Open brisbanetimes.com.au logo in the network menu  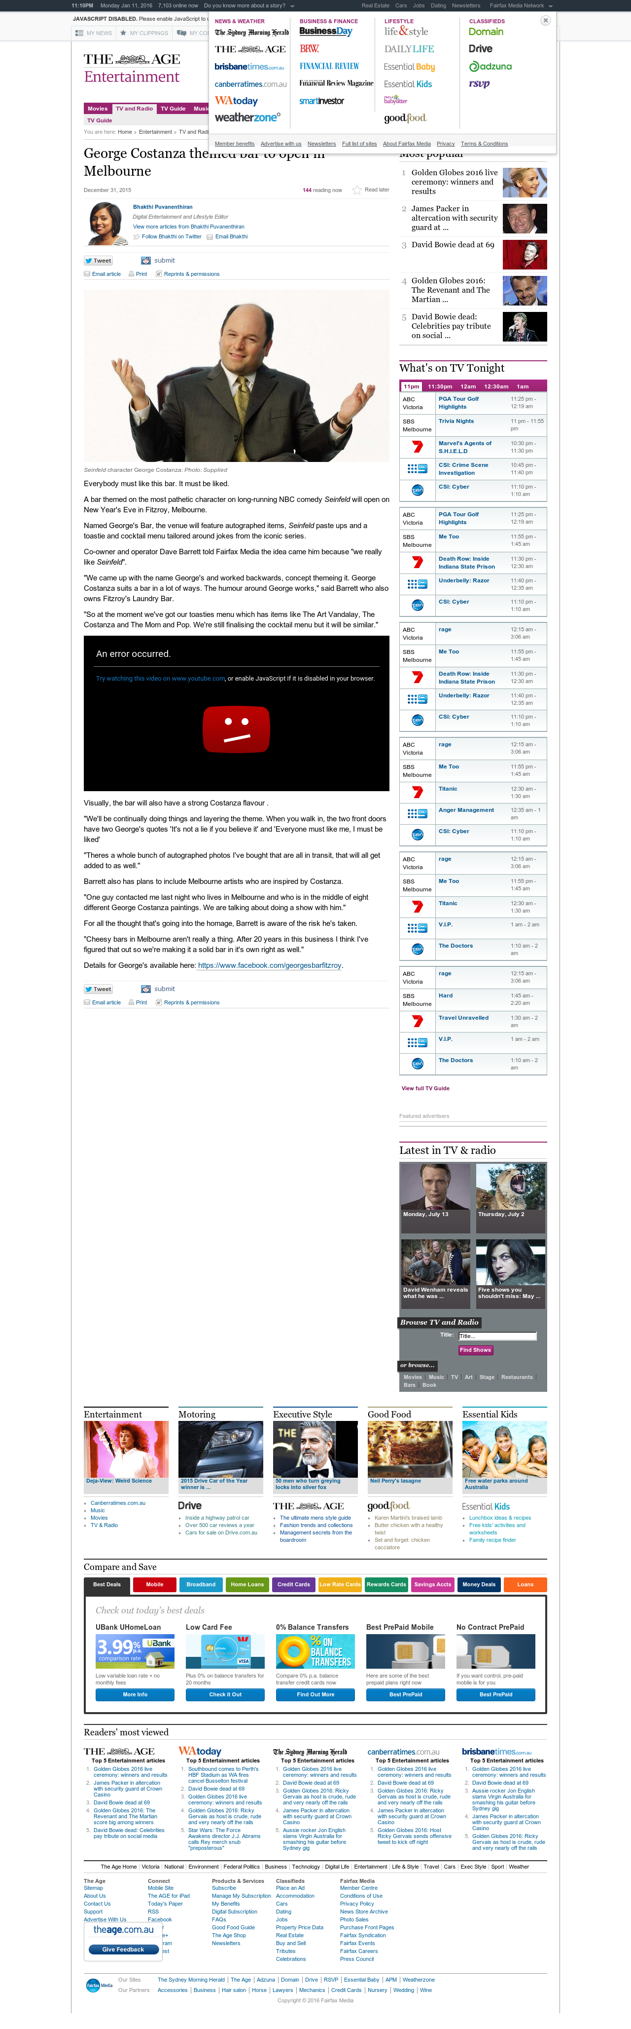pos(249,67)
